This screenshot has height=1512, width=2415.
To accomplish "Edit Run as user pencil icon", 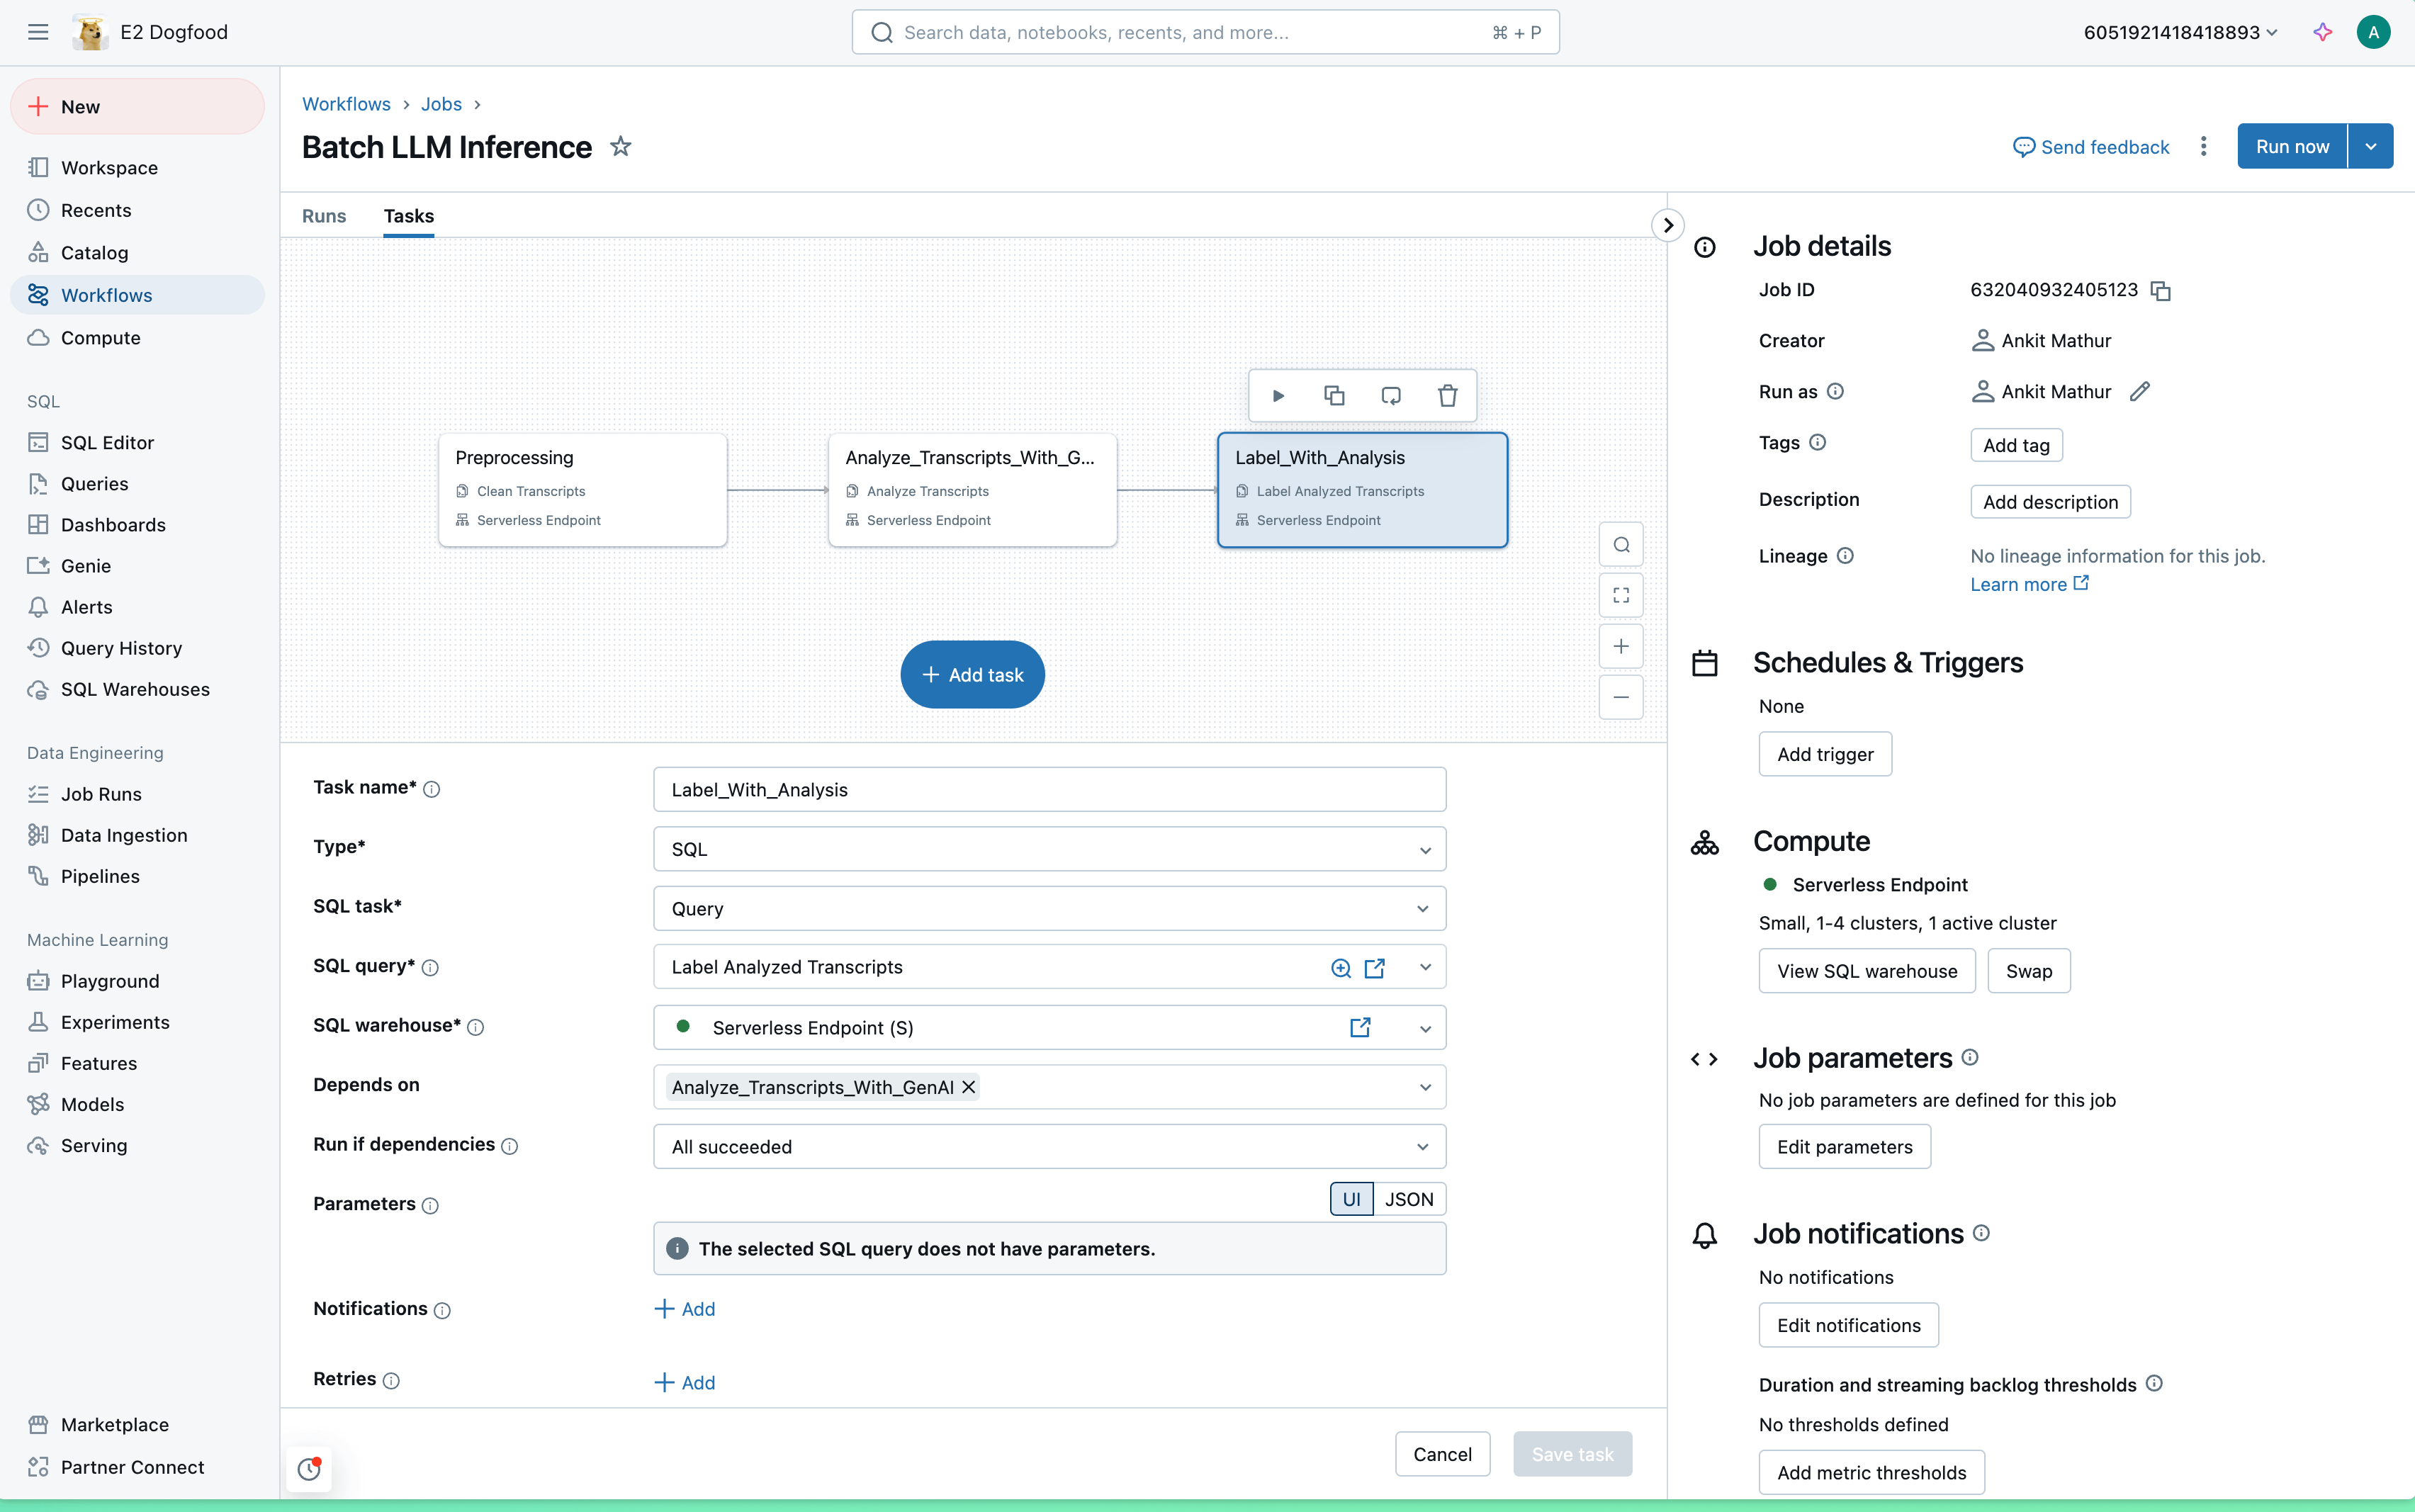I will (2139, 392).
